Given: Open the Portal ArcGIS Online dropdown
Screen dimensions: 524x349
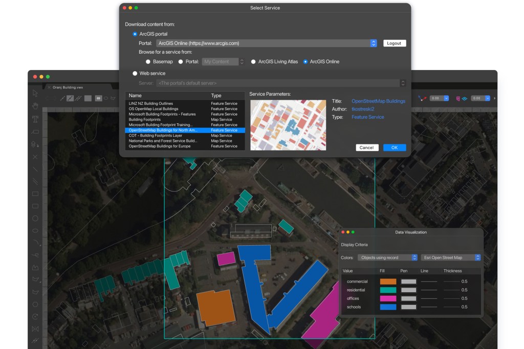Looking at the screenshot, I should [x=266, y=43].
